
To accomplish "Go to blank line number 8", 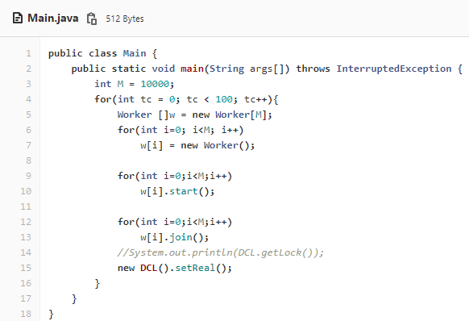I will point(28,160).
